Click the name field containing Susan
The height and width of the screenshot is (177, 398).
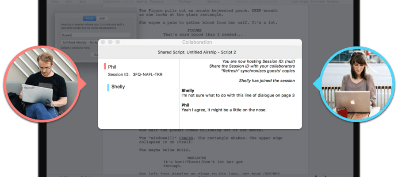96,35
